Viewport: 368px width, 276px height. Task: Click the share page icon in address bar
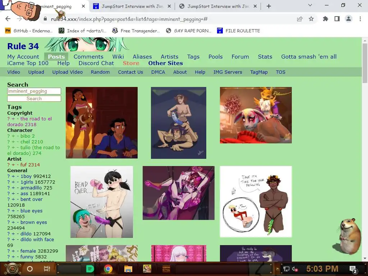(300, 19)
